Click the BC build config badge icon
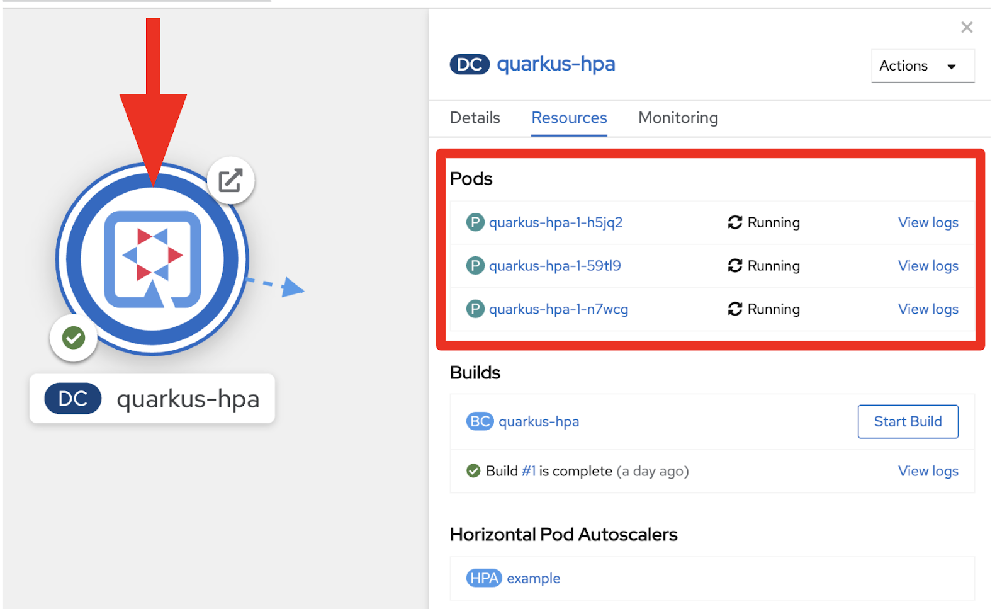The width and height of the screenshot is (1007, 609). (x=480, y=421)
